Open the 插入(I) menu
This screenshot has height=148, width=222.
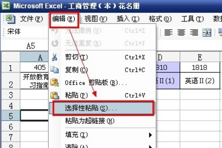[128, 19]
